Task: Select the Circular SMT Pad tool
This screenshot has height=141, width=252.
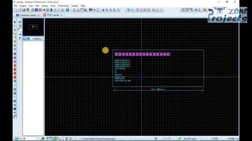Action: pyautogui.click(x=15, y=69)
